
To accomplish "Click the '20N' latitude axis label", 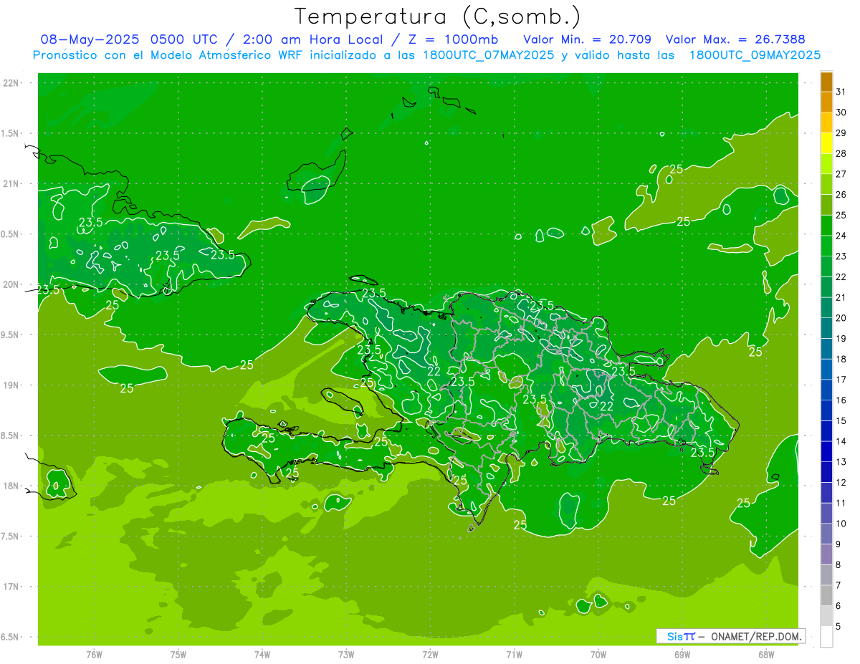I will 11,284.
